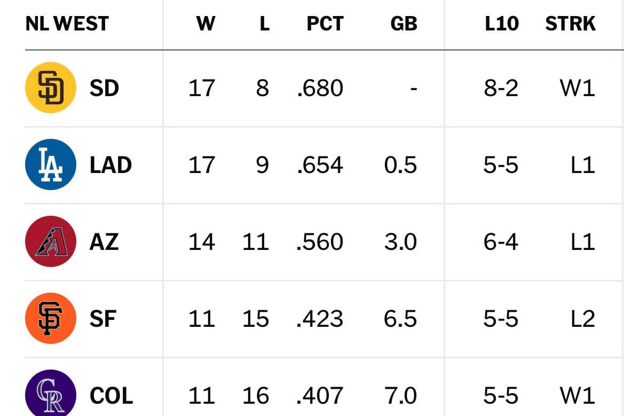The width and height of the screenshot is (624, 416).
Task: Sort by the GB column header
Action: (404, 23)
